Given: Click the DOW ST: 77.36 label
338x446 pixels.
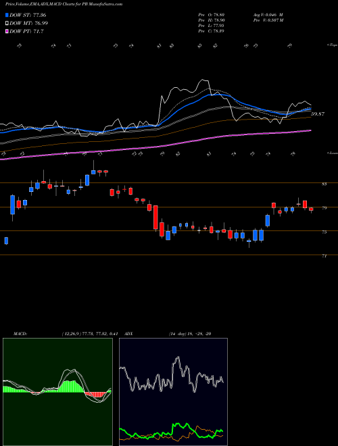Looking at the screenshot, I should pyautogui.click(x=28, y=15).
